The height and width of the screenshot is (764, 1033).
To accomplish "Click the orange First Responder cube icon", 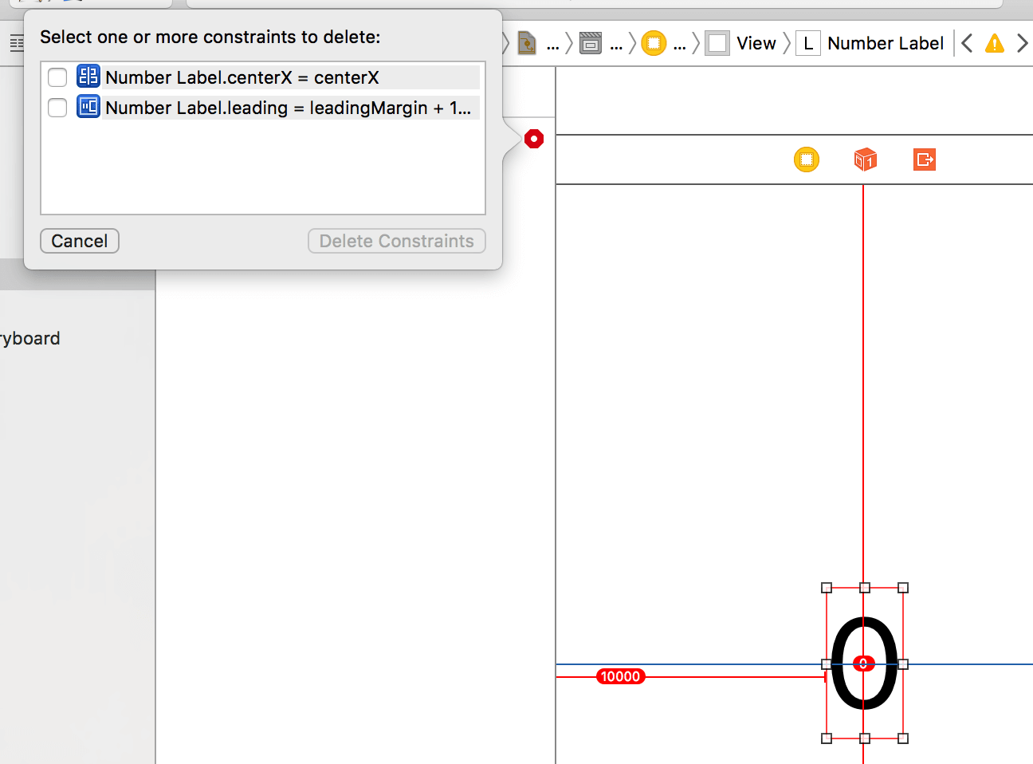I will click(x=866, y=159).
